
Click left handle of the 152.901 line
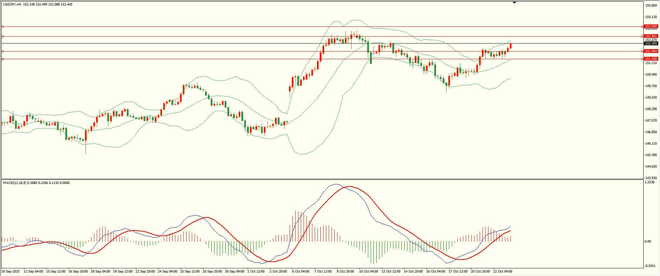point(3,36)
